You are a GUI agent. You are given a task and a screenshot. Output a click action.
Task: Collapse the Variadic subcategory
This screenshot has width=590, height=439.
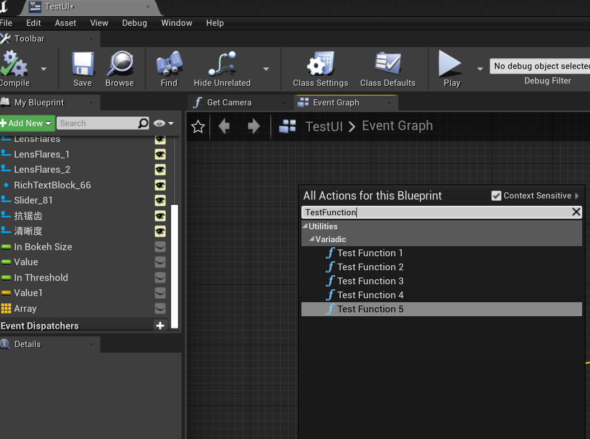[312, 239]
